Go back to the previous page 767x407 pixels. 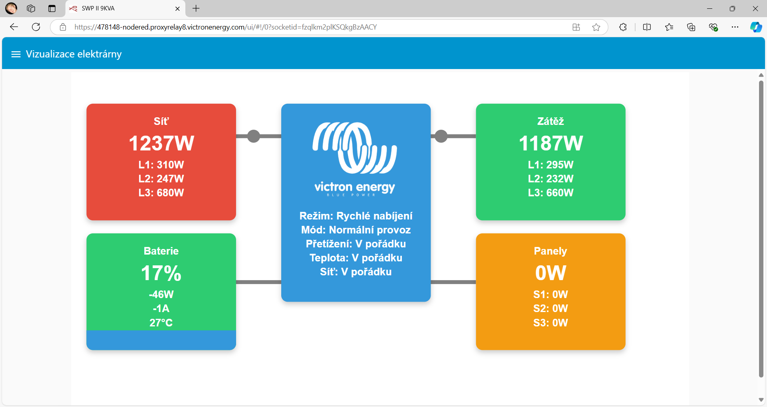coord(14,27)
